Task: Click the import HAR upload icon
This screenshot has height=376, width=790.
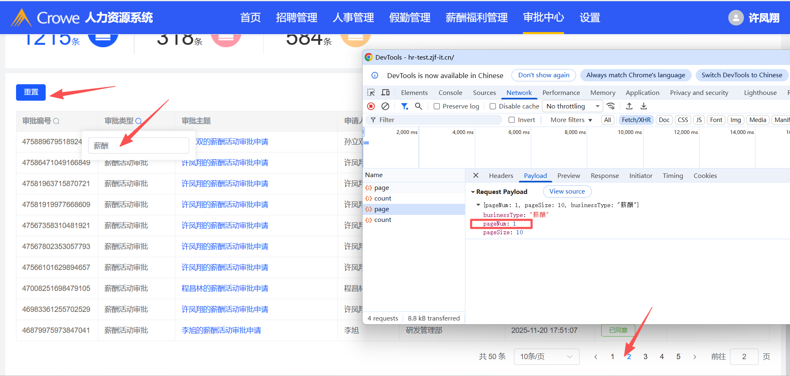Action: (x=629, y=106)
